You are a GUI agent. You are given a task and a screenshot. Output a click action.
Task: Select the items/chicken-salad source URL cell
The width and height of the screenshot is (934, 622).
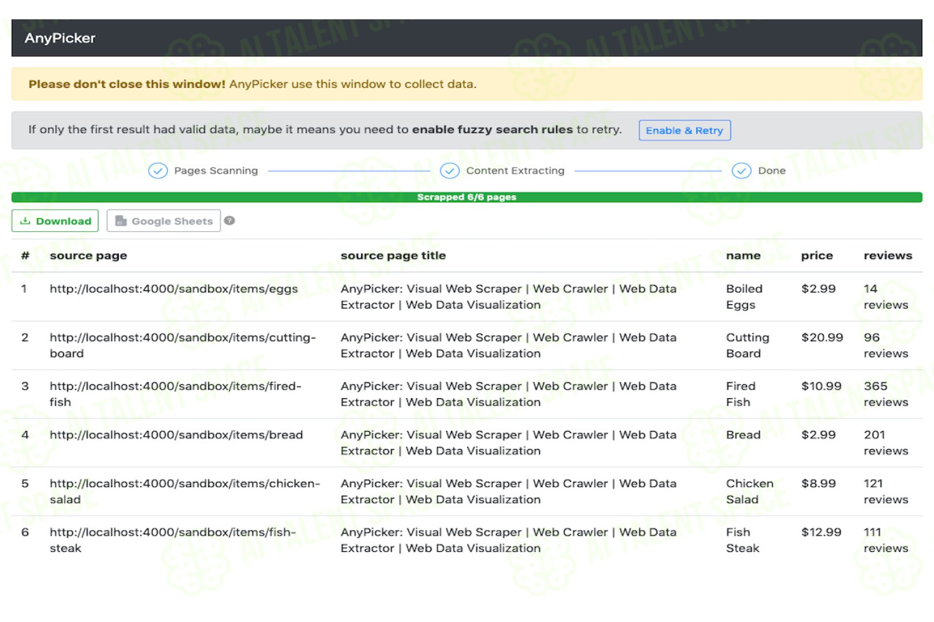pos(185,491)
